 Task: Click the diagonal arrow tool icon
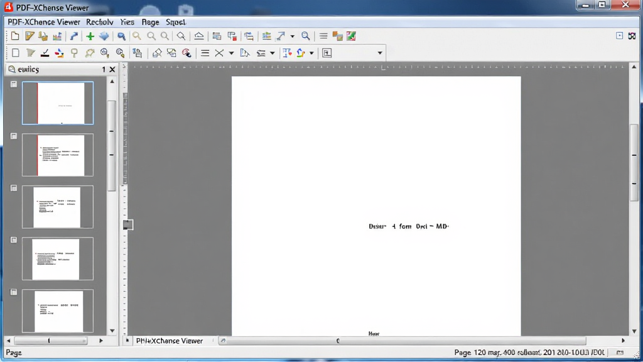pyautogui.click(x=281, y=36)
